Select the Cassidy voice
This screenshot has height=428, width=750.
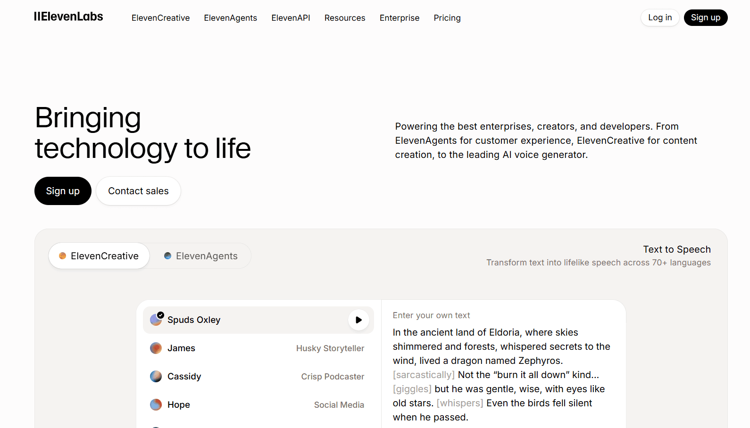258,377
